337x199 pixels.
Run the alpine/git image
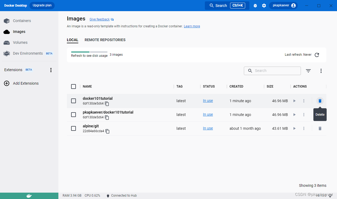294,128
